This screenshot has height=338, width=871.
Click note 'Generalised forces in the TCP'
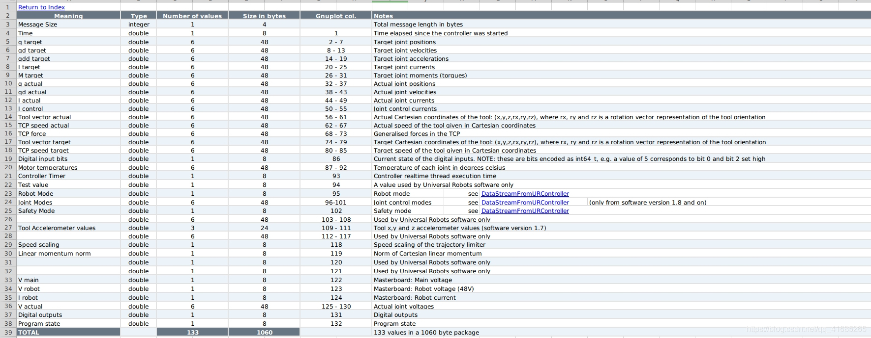[x=417, y=134]
